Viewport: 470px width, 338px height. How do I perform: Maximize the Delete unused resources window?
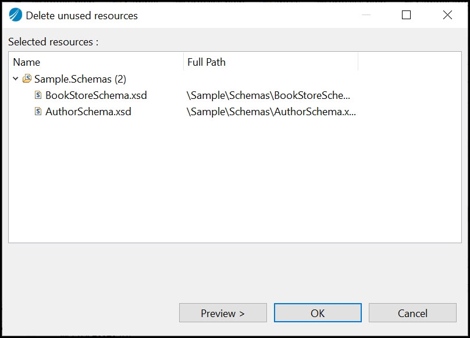click(x=407, y=16)
